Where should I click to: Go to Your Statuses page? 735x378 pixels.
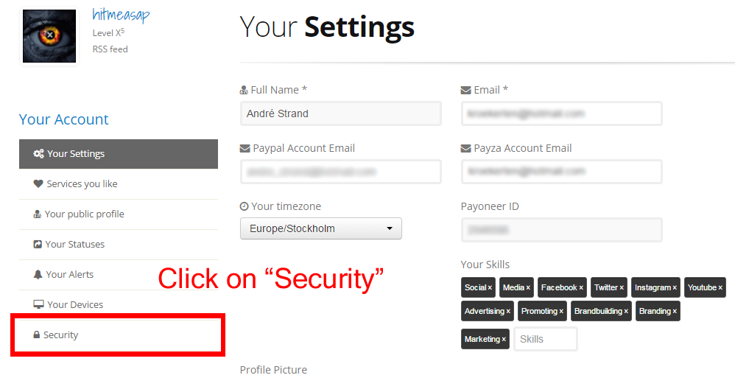74,245
